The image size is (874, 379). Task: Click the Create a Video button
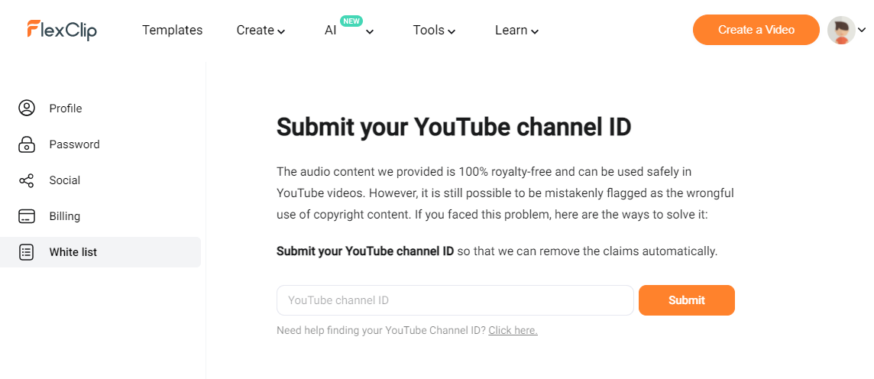click(756, 30)
